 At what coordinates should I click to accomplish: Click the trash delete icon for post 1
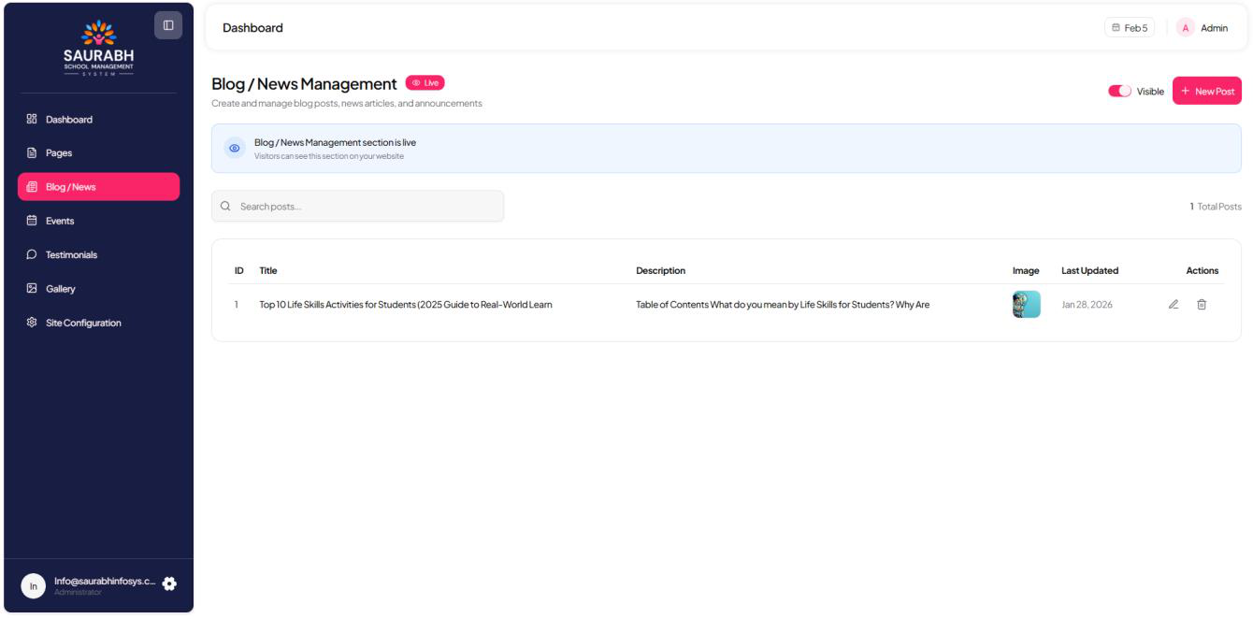[1203, 305]
